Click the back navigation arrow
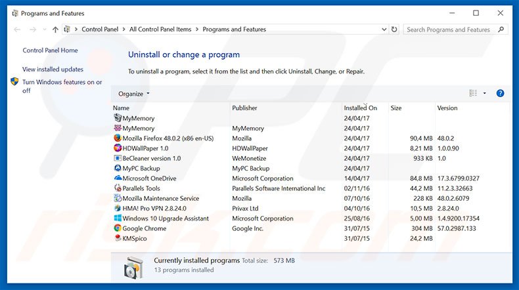Screen dimensions: 519x290 point(17,30)
